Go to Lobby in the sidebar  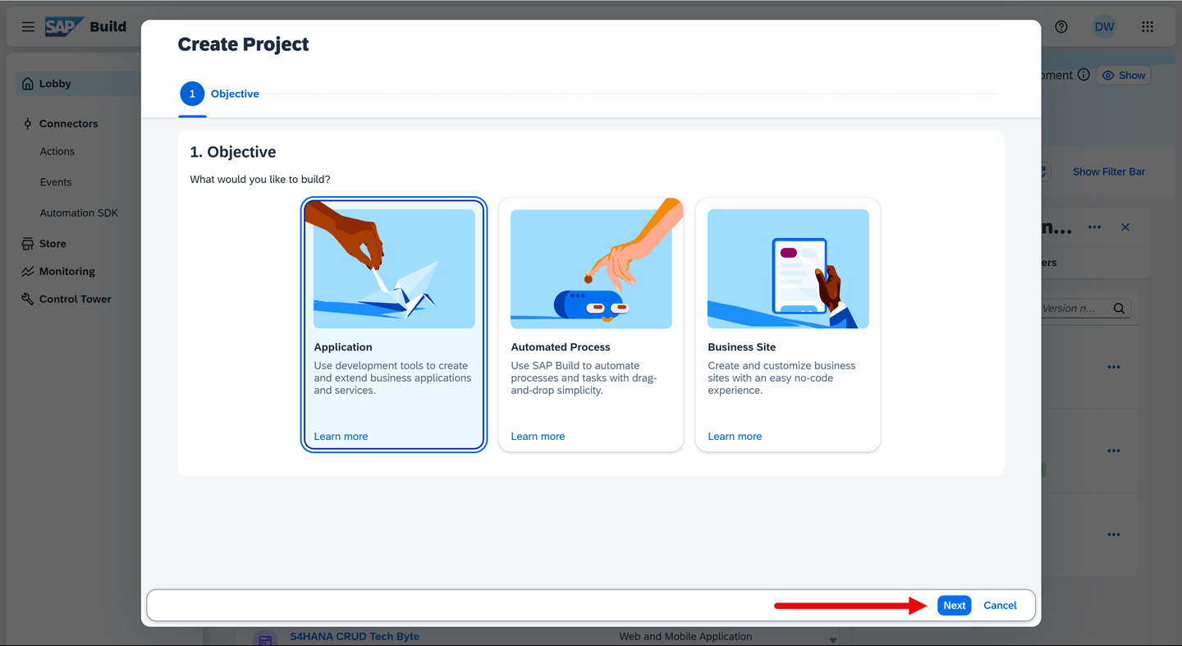[x=78, y=84]
